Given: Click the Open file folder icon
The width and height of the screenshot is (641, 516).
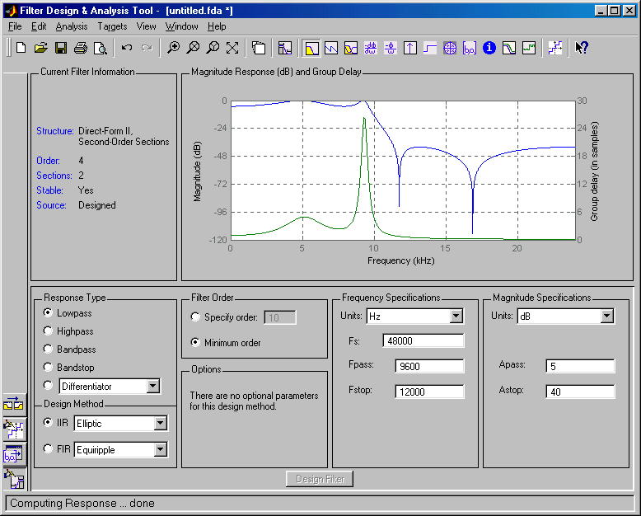Looking at the screenshot, I should (x=40, y=48).
